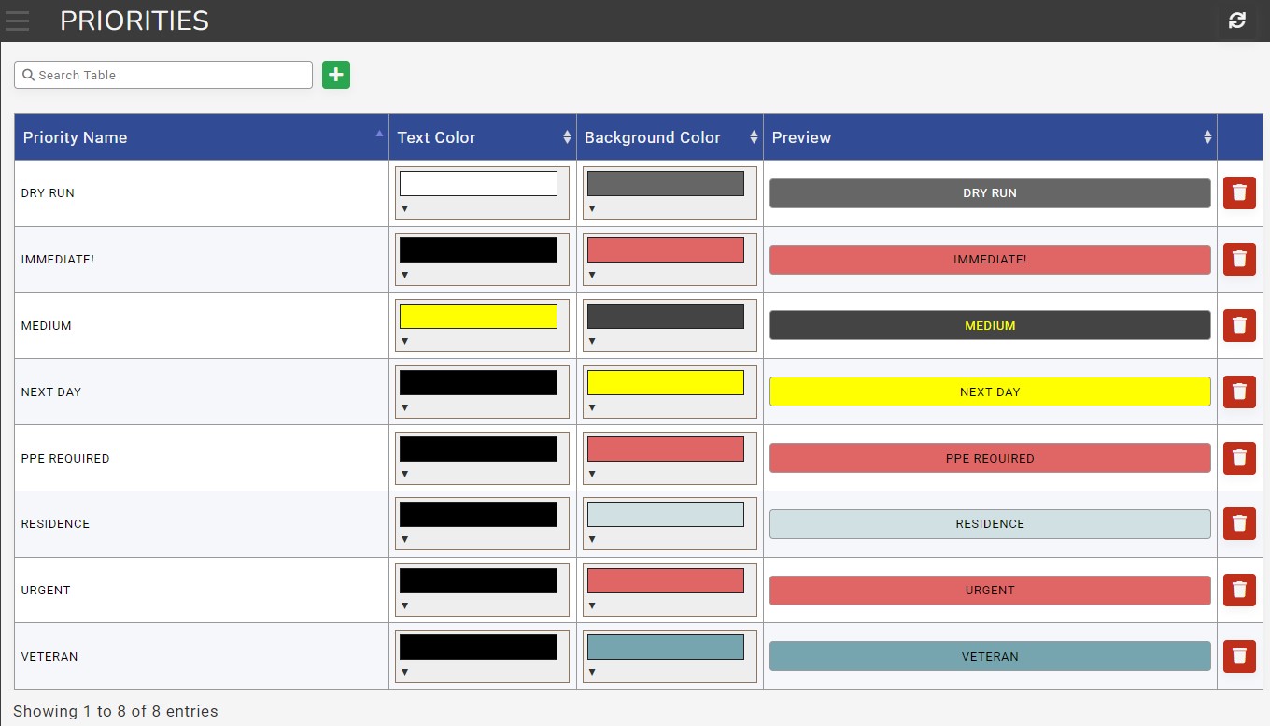Image resolution: width=1270 pixels, height=726 pixels.
Task: Trash the URGENT priority row
Action: [x=1239, y=590]
